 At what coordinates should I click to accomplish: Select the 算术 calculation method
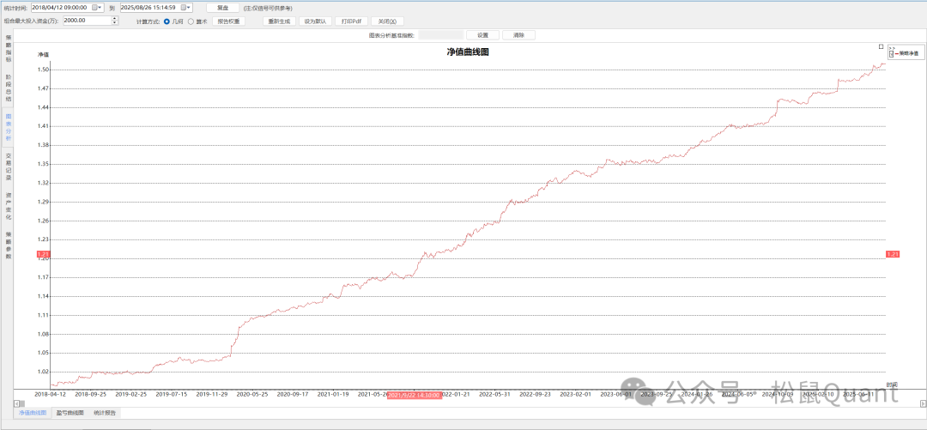(191, 21)
